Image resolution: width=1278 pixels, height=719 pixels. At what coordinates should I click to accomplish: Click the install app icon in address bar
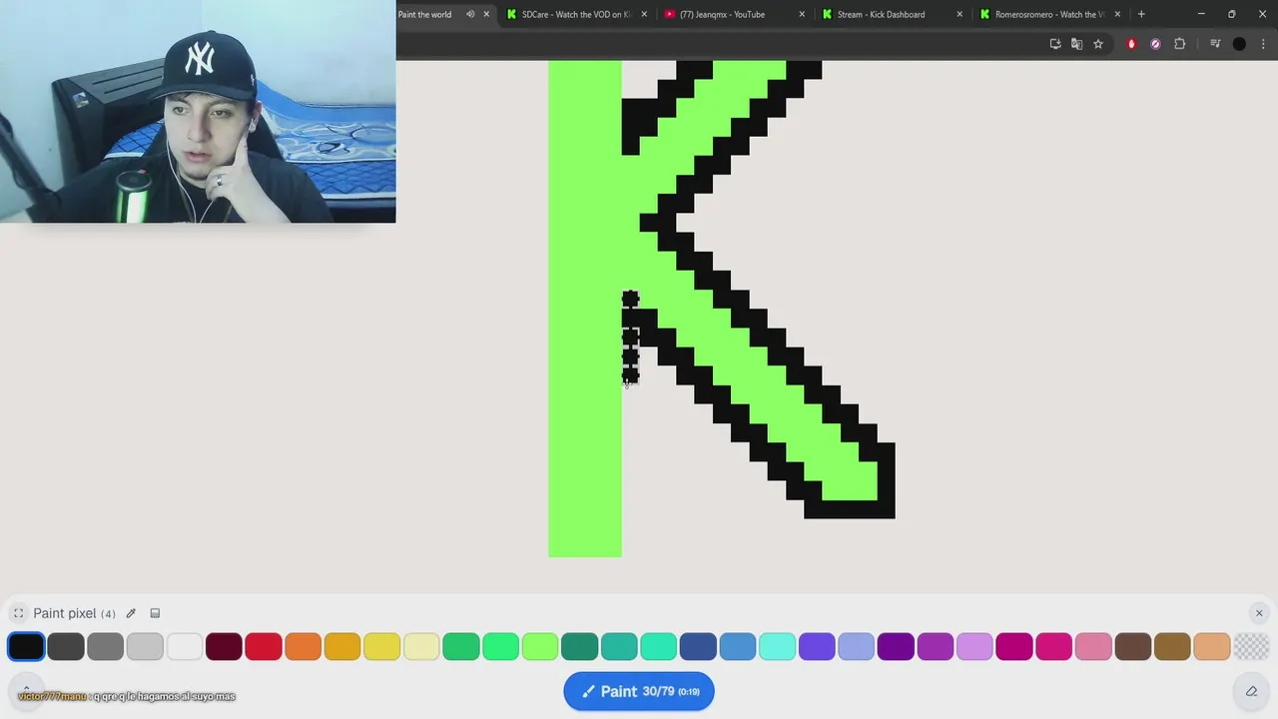(1055, 44)
